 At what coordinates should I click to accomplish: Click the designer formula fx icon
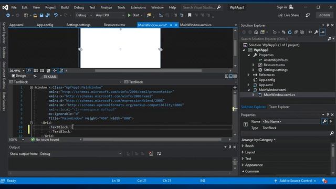tap(29, 70)
